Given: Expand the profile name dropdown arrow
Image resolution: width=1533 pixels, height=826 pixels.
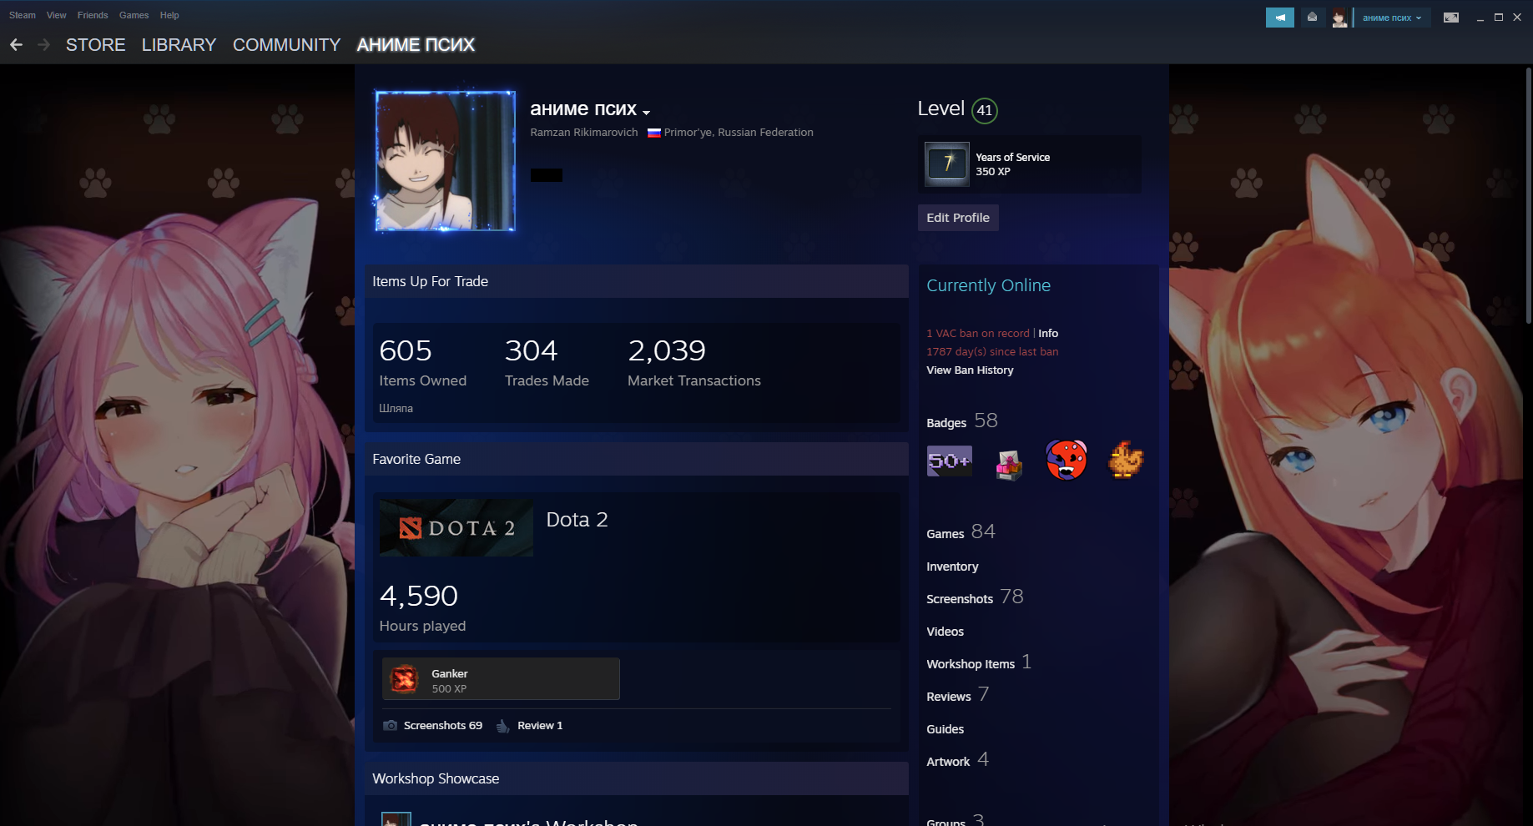Looking at the screenshot, I should (646, 112).
